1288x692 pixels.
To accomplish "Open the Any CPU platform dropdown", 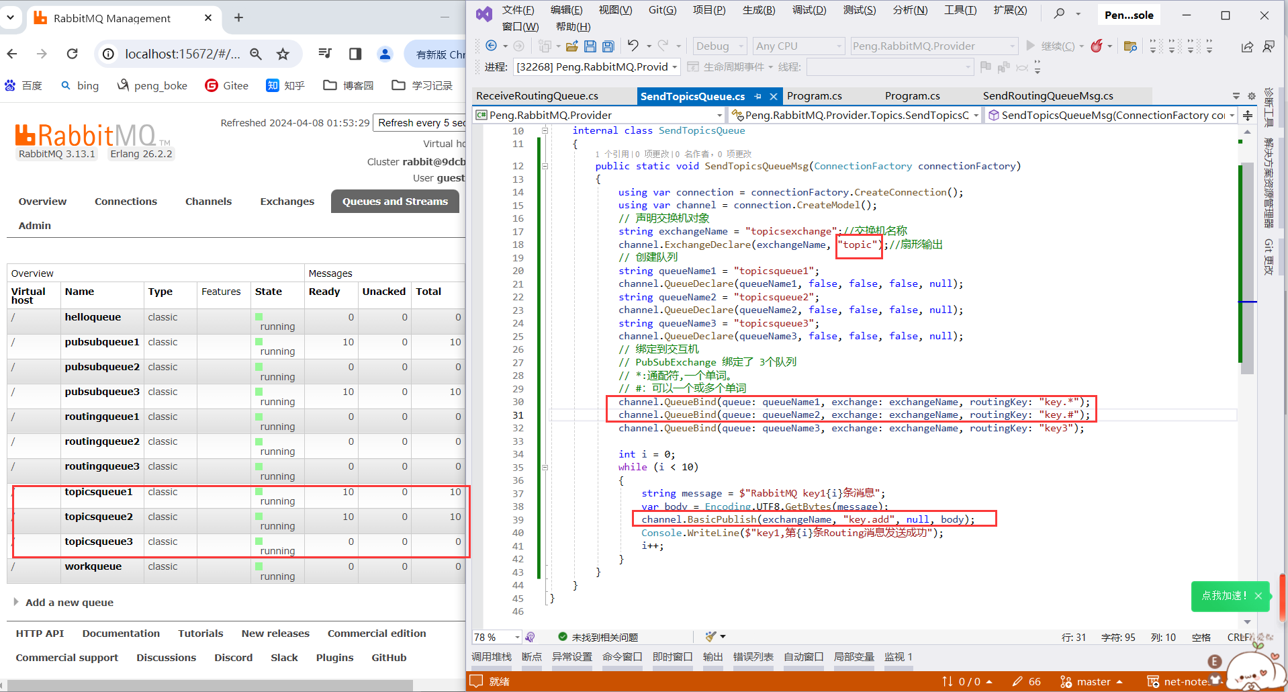I will 798,46.
